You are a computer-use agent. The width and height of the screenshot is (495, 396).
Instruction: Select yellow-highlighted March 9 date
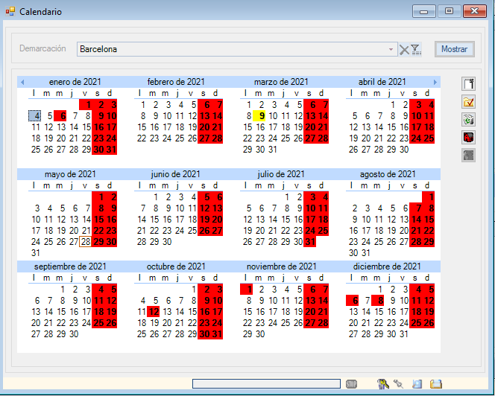point(260,116)
